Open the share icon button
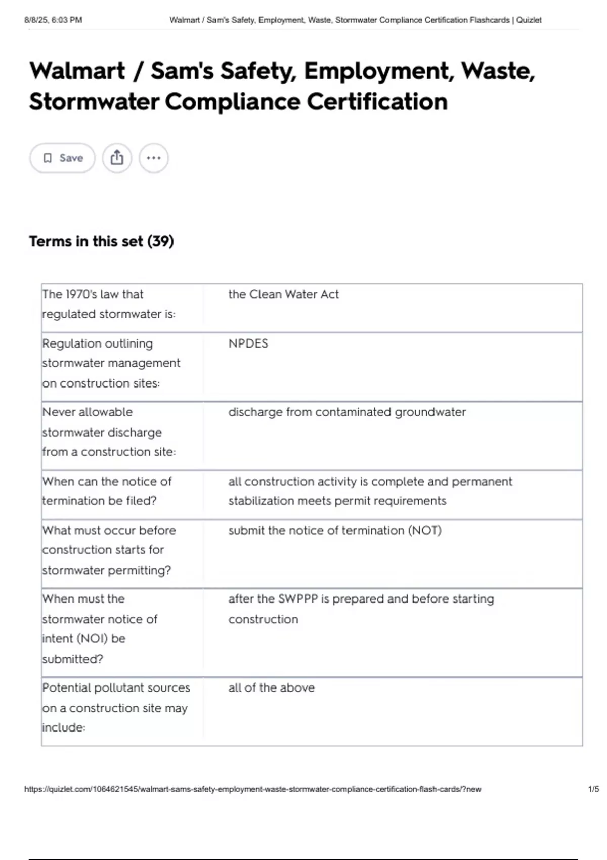This screenshot has height=860, width=607. [x=117, y=158]
